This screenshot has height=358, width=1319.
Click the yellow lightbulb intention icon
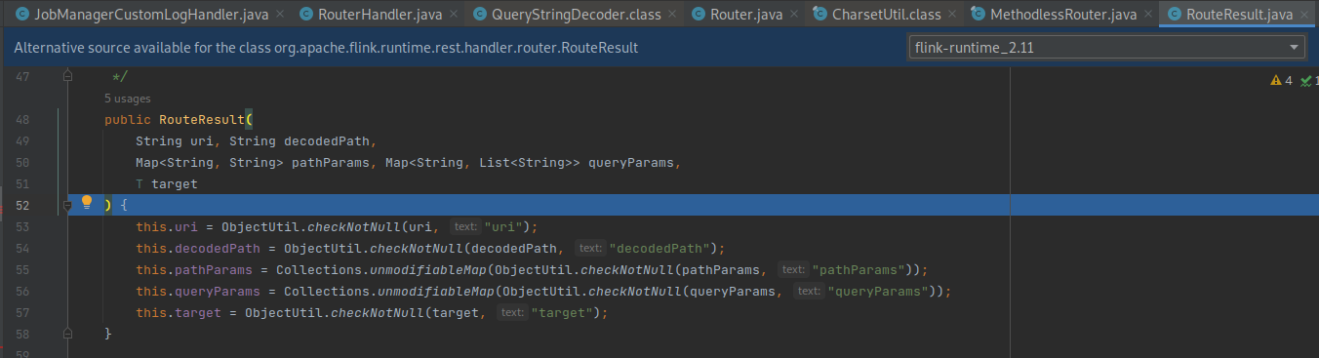click(x=86, y=203)
